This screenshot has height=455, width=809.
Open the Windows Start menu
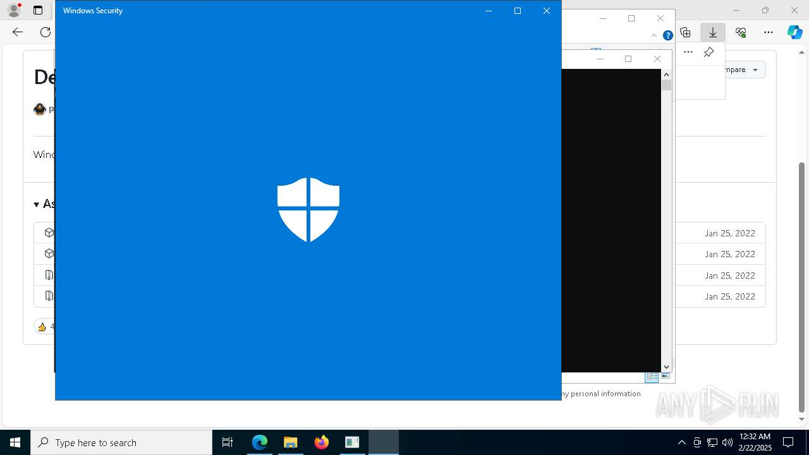click(15, 442)
